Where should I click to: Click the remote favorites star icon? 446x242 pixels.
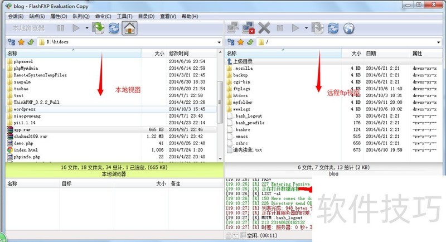pos(241,42)
